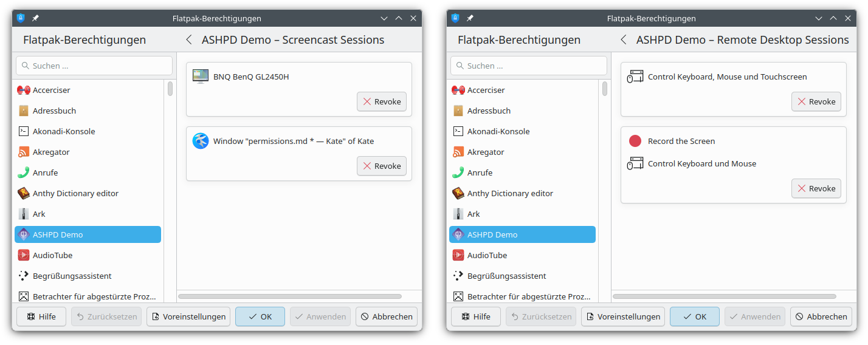Viewport: 868px width, 345px height.
Task: Click the green Anrufe phone icon in the left window
Action: [24, 172]
